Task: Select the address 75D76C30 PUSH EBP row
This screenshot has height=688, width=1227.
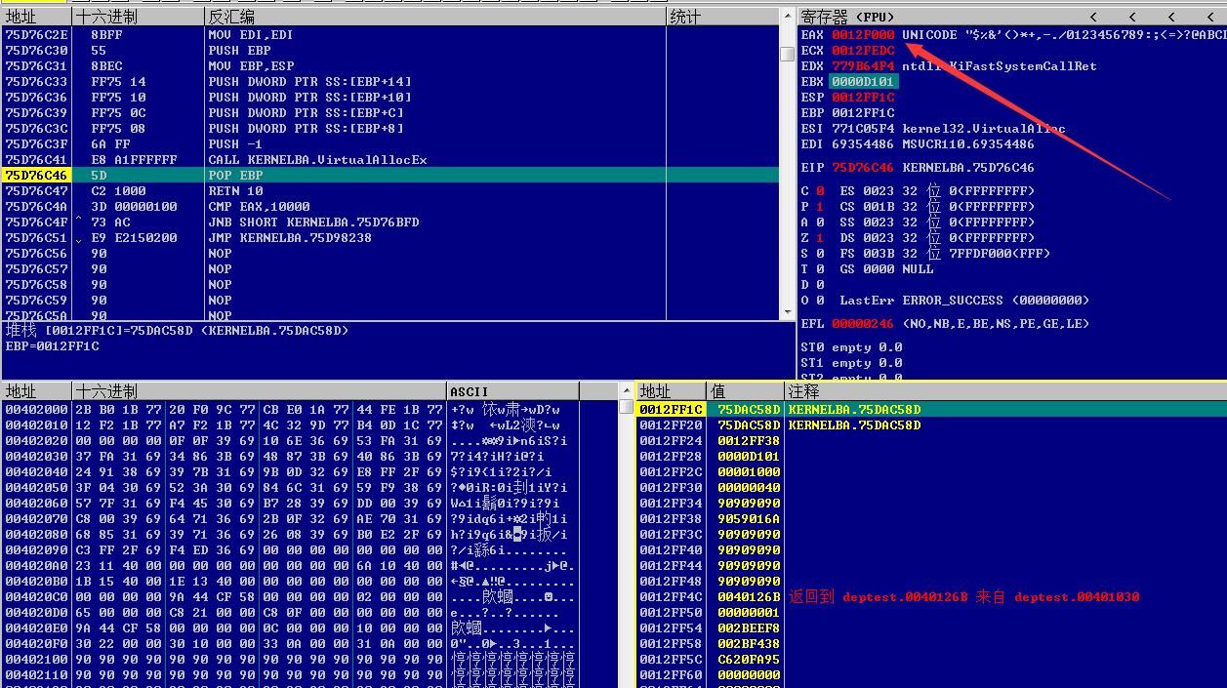Action: click(x=390, y=50)
